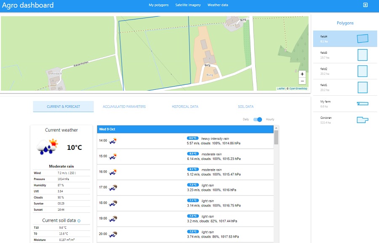The width and height of the screenshot is (379, 243).
Task: Open the OpenStreetMap attribution link
Action: click(x=298, y=89)
